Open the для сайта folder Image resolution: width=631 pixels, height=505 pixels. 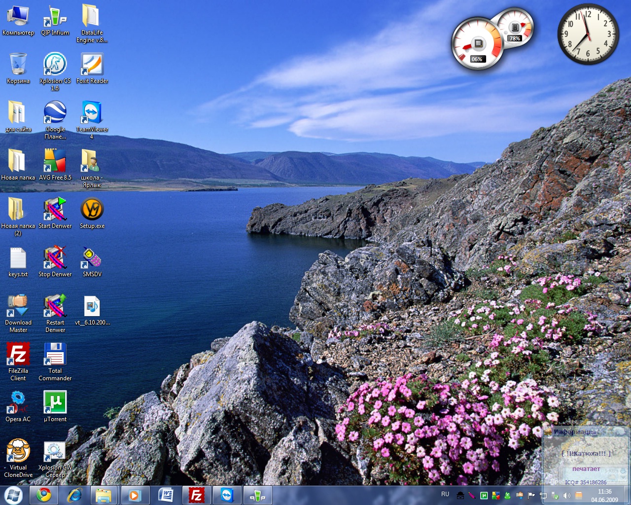(x=18, y=117)
